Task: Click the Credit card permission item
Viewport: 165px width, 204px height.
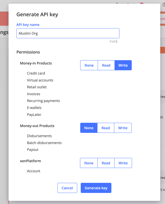Action: click(36, 73)
